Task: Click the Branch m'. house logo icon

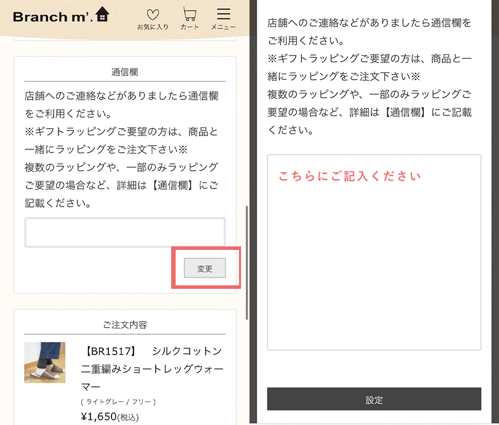Action: tap(103, 13)
